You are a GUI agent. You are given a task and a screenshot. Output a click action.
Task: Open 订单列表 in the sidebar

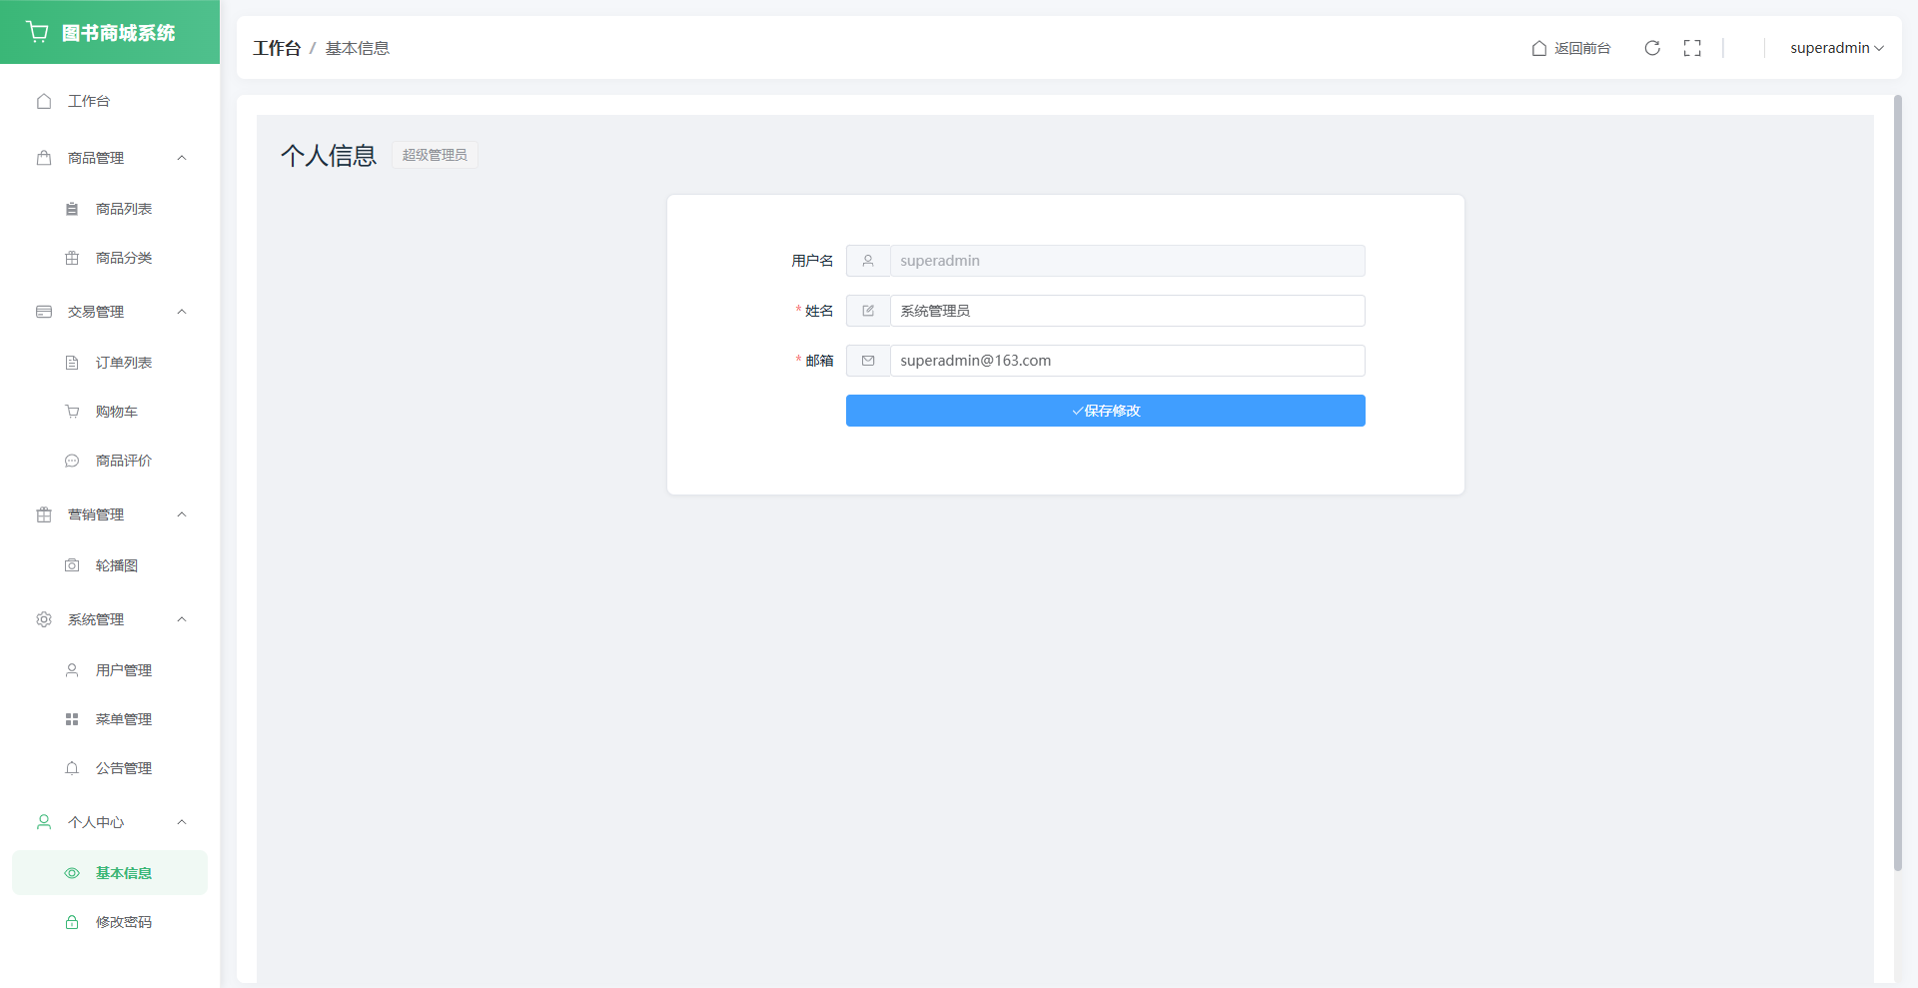tap(123, 363)
